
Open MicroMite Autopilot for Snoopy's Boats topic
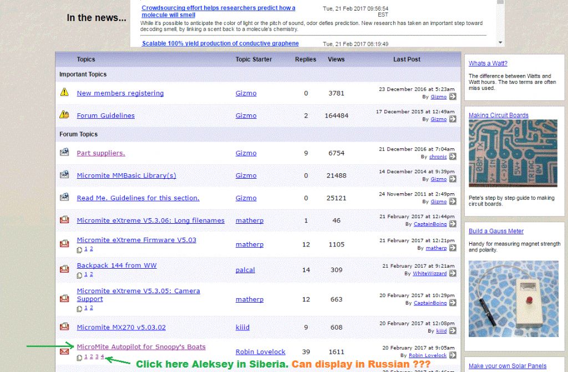141,347
